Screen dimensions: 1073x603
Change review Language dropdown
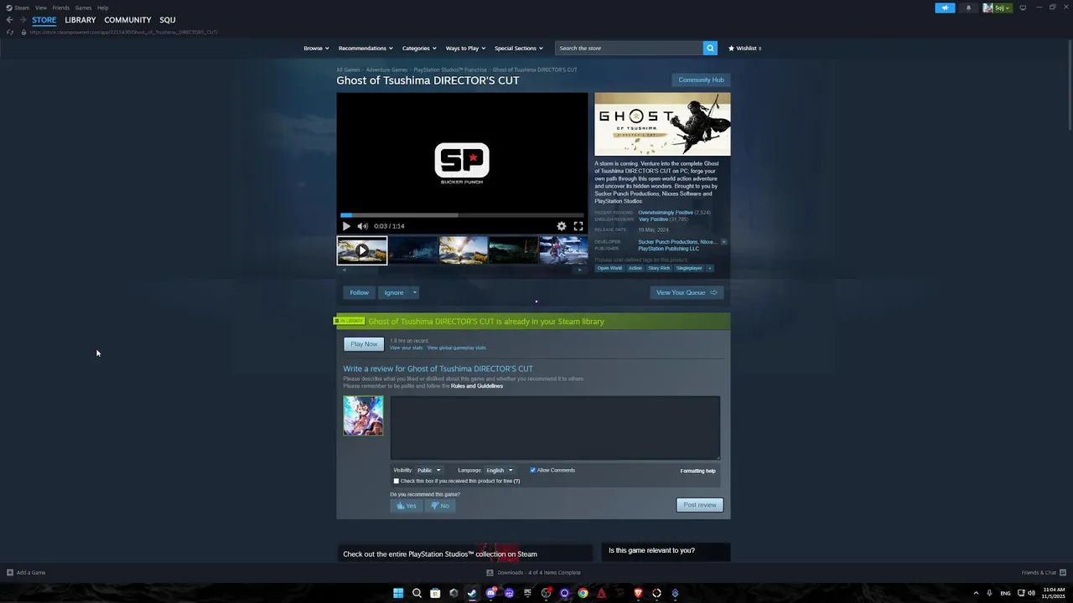(499, 471)
